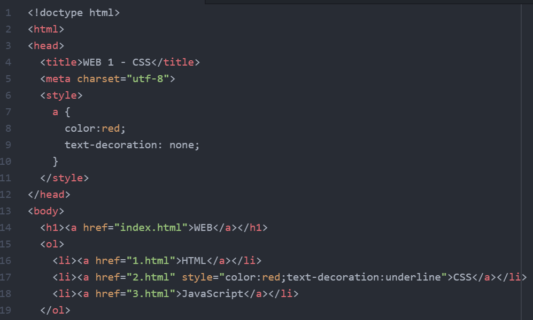Click the "index.html" href value
The image size is (533, 320).
tap(151, 227)
